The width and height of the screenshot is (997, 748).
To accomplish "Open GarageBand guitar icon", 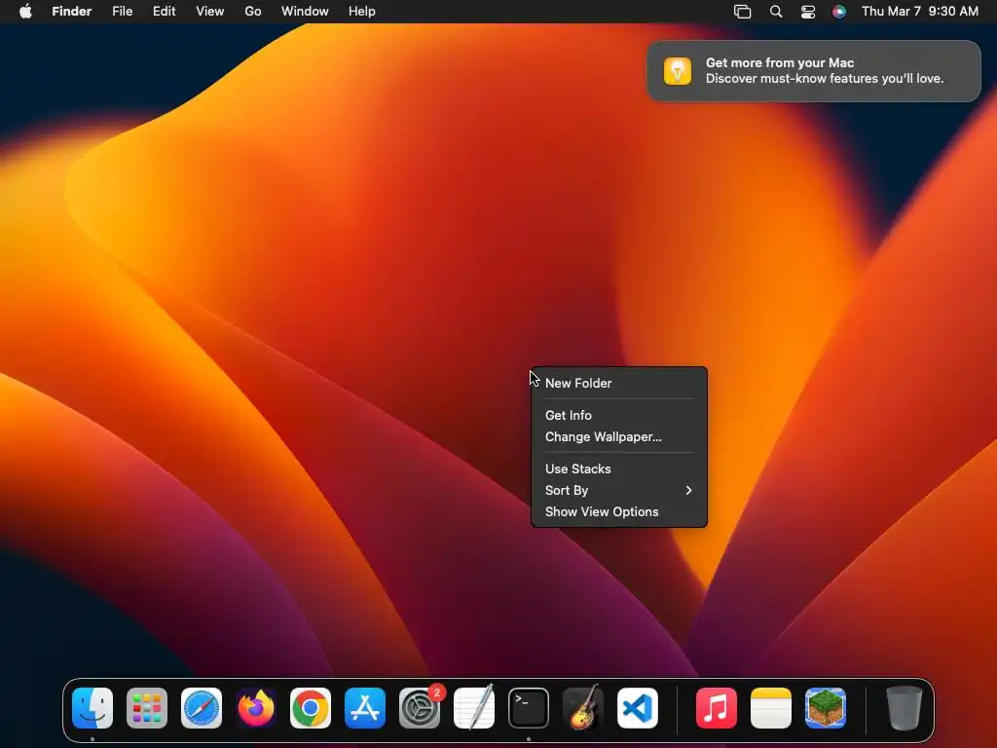I will pos(583,707).
